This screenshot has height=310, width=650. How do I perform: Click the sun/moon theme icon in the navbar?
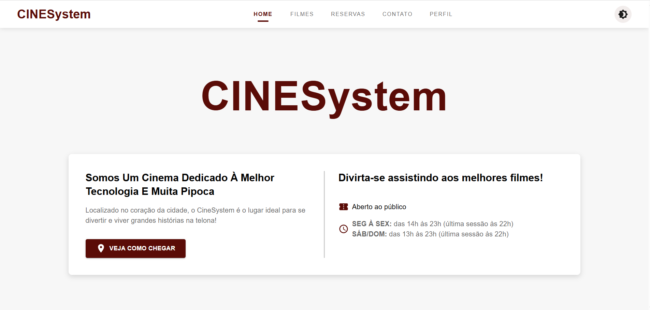tap(623, 14)
